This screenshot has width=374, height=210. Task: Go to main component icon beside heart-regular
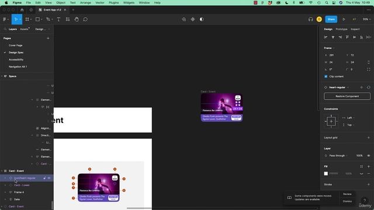(x=362, y=87)
